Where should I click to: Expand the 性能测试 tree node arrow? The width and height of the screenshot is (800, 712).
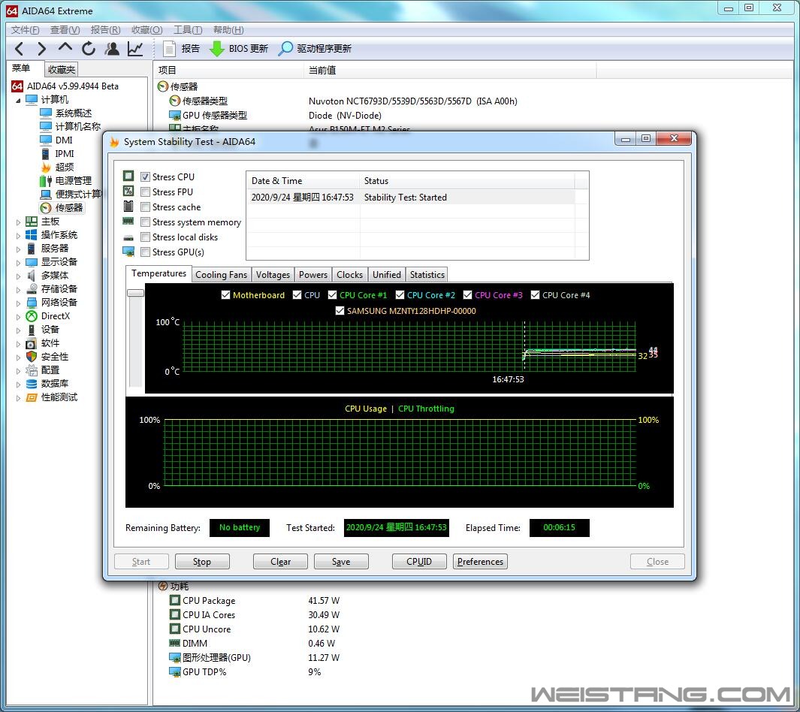[18, 398]
